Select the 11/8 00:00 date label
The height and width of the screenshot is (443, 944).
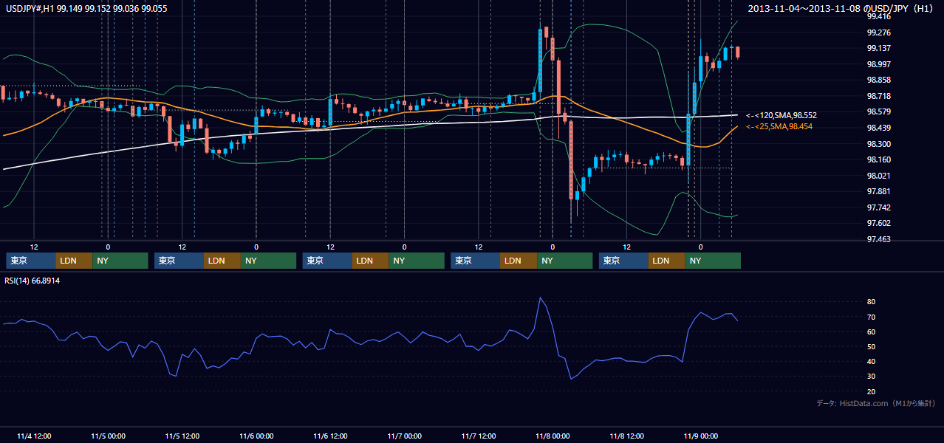coord(553,436)
